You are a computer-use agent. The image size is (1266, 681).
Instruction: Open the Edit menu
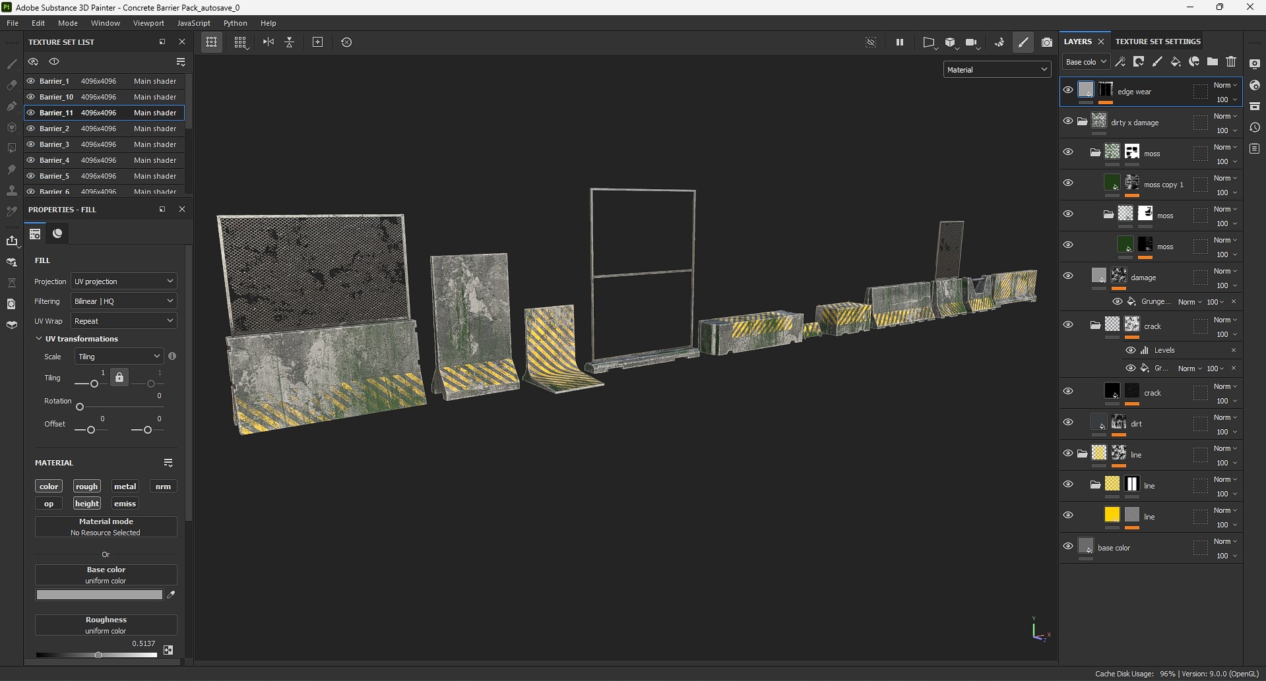38,23
